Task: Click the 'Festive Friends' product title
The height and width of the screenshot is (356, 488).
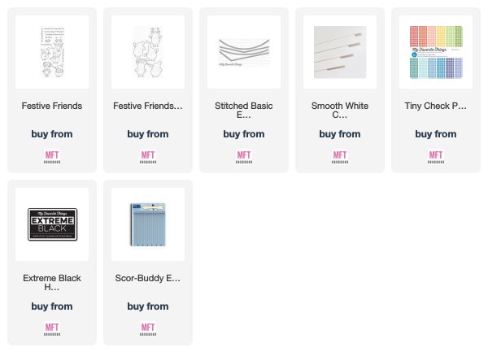Action: [52, 106]
